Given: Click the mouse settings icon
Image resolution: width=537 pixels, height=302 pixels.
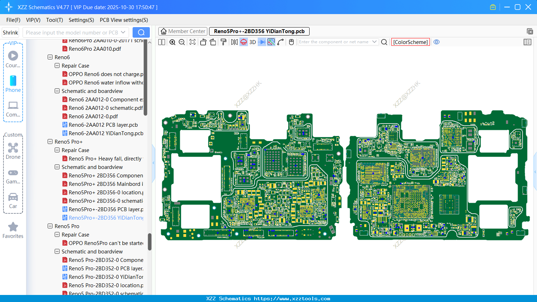Looking at the screenshot, I should pyautogui.click(x=291, y=42).
